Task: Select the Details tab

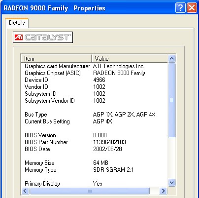Action: (x=17, y=23)
